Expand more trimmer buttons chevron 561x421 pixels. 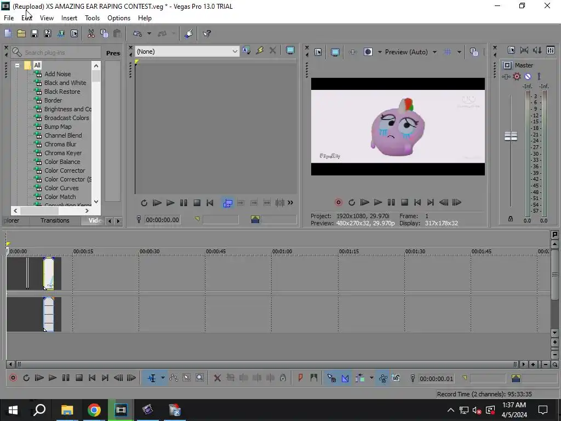(290, 203)
